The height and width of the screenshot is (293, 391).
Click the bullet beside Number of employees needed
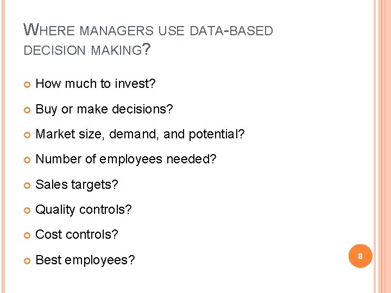27,160
